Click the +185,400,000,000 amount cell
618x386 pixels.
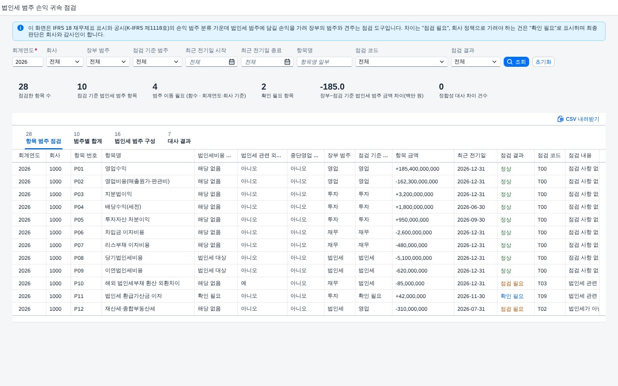click(423, 169)
